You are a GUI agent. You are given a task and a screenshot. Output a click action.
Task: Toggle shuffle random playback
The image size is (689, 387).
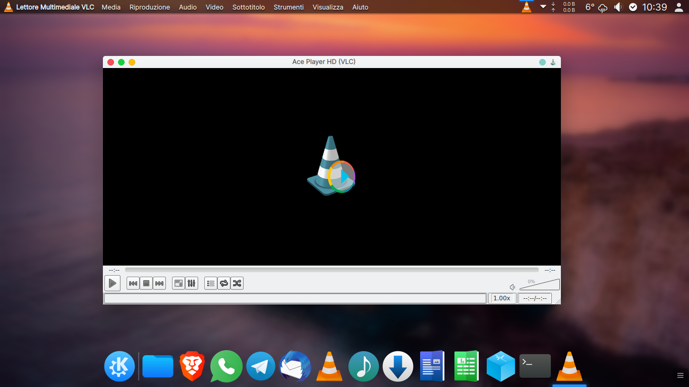[237, 283]
